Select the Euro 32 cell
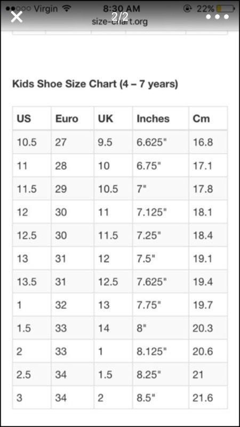 (x=73, y=305)
